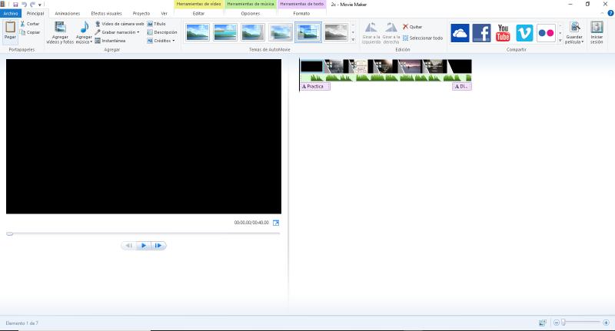
Task: Expand the AutoMovie themes gallery
Action: [x=353, y=40]
